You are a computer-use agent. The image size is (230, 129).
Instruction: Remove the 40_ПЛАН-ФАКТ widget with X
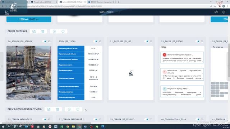202,119
